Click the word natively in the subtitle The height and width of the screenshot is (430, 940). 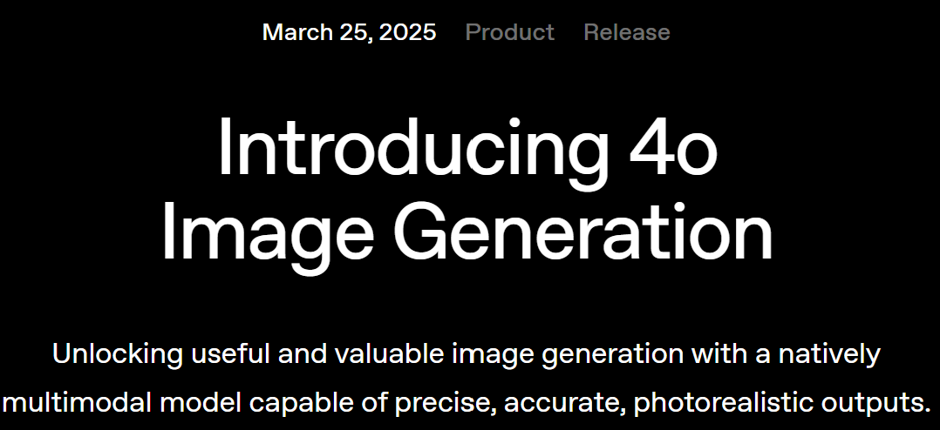coord(829,356)
